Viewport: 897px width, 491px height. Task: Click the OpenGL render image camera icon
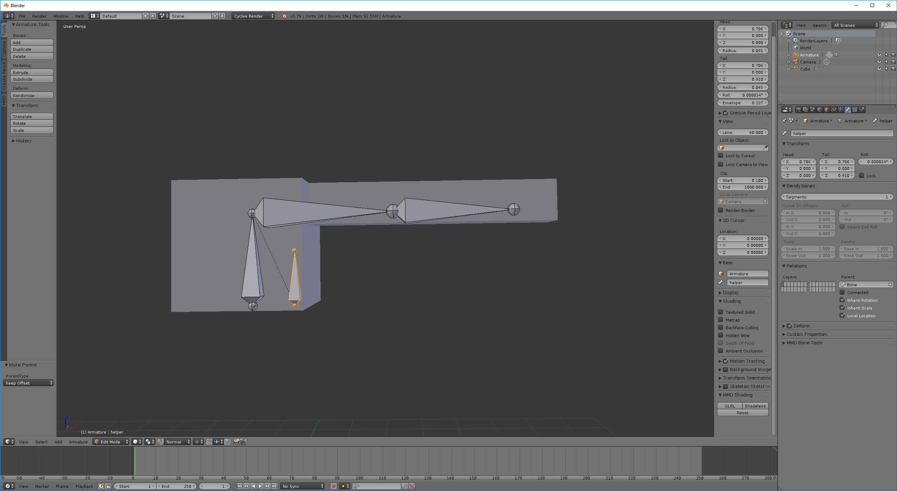236,442
